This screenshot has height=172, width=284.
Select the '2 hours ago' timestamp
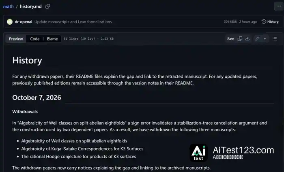click(248, 22)
